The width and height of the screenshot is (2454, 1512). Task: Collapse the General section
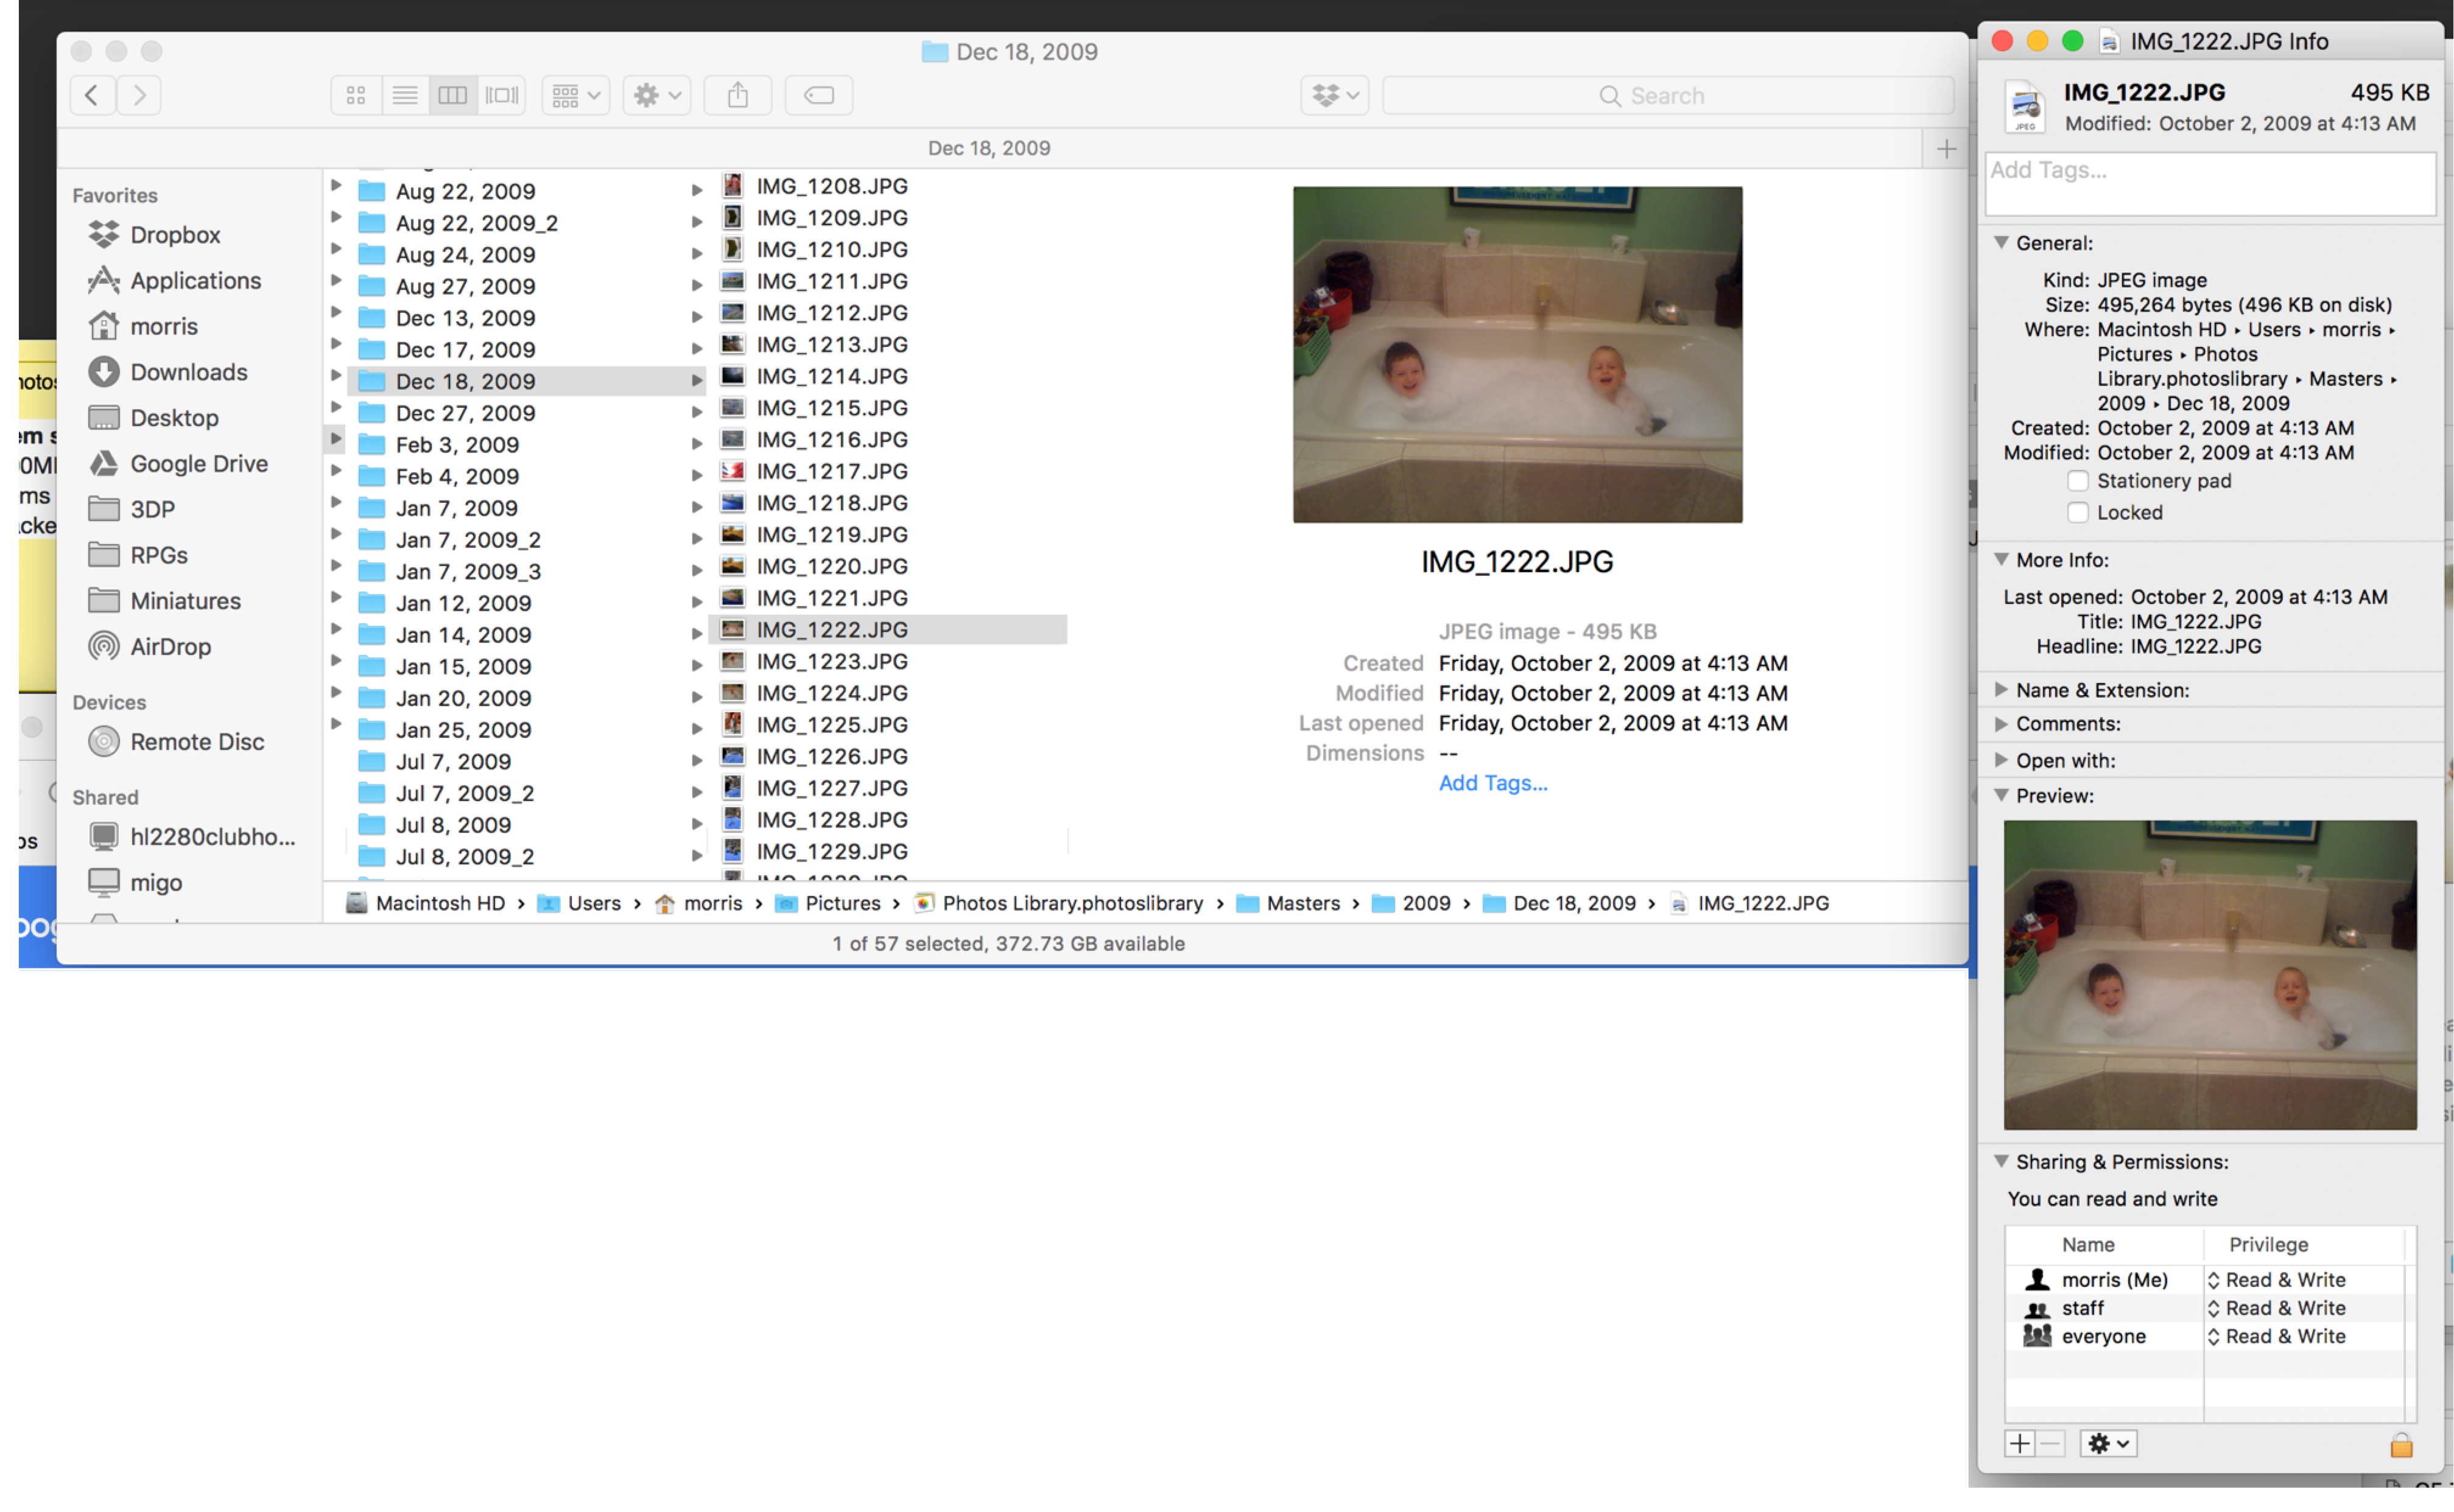(x=2001, y=243)
